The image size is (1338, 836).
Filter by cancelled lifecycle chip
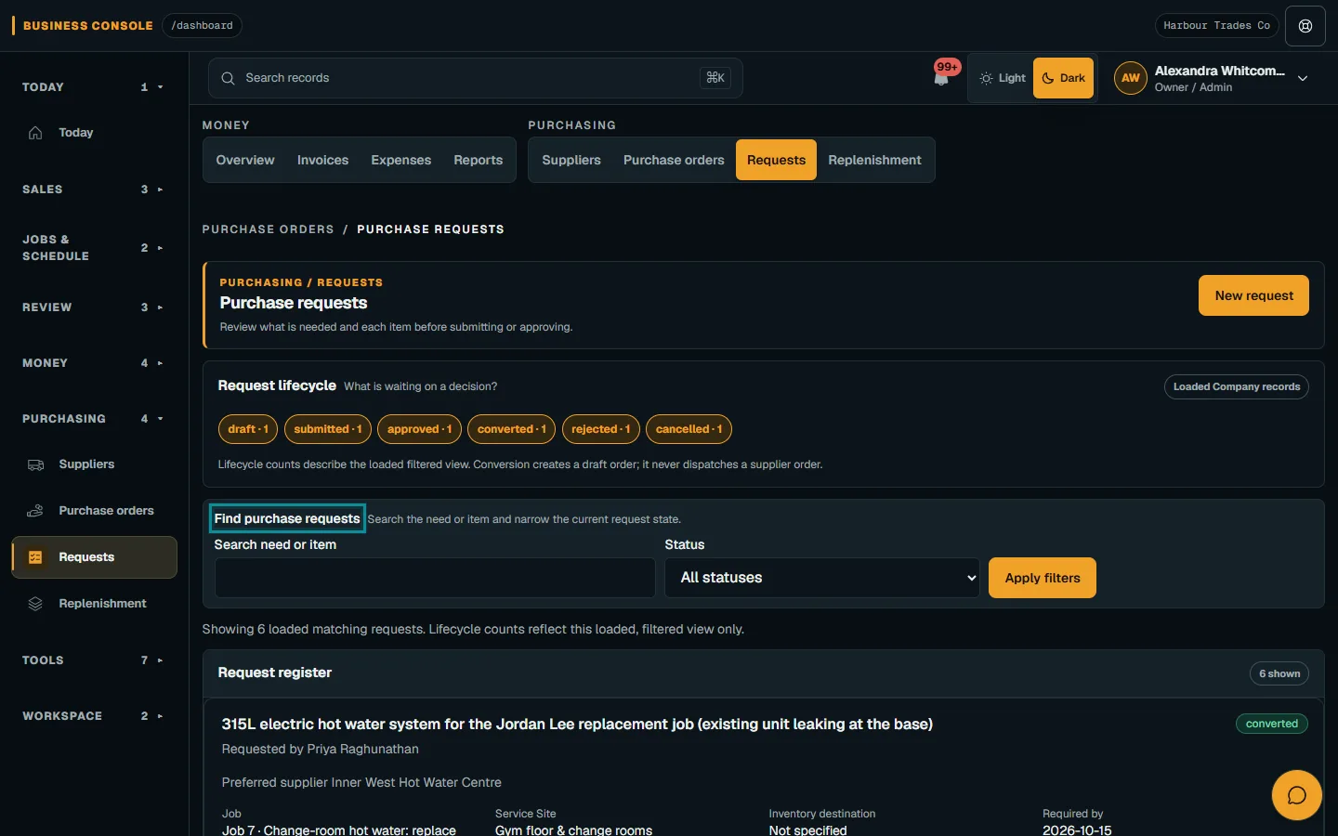(689, 429)
